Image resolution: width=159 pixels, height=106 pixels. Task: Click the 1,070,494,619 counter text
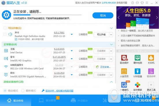(x=109, y=3)
